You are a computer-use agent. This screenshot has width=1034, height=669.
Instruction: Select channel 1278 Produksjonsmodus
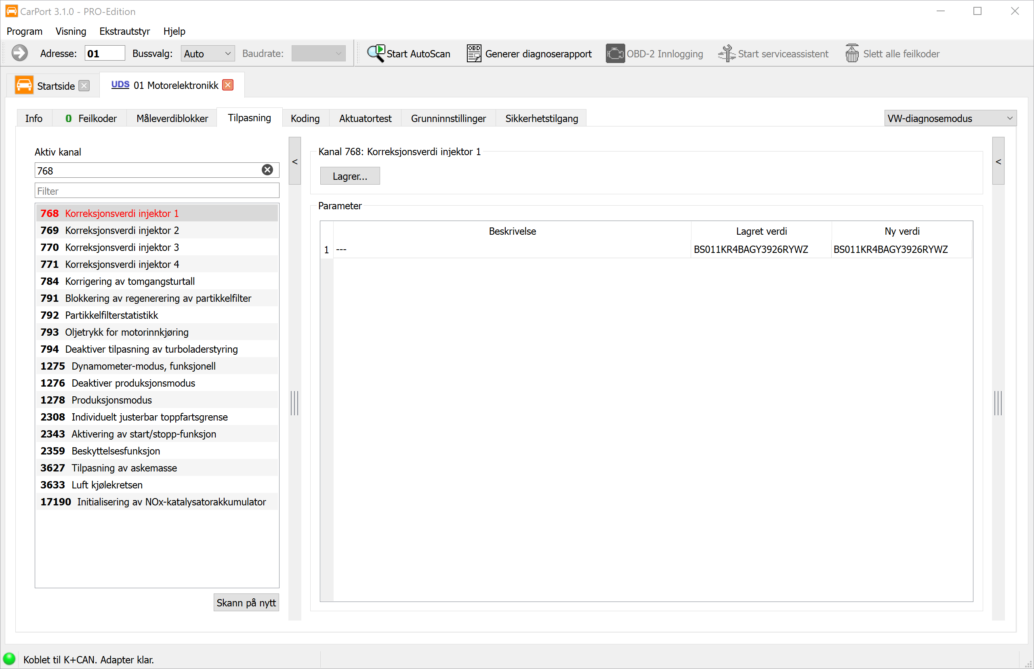coord(157,400)
